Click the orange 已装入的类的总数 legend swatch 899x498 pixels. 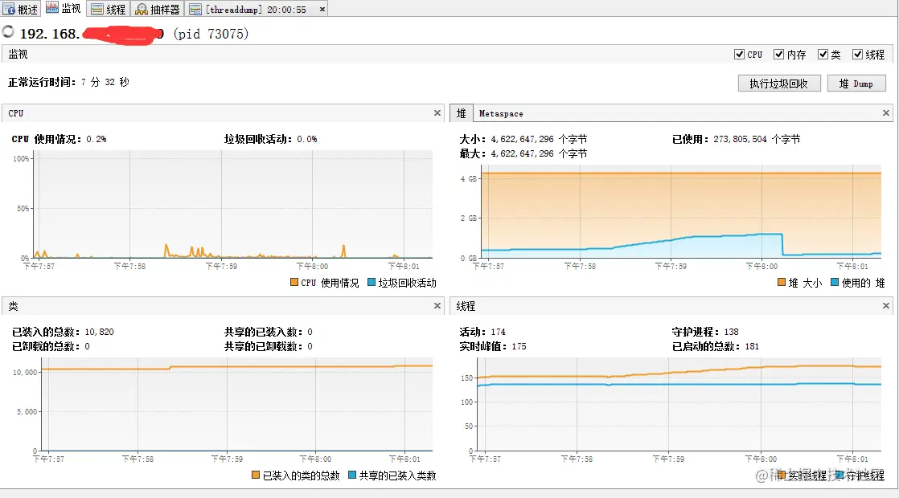click(x=256, y=475)
